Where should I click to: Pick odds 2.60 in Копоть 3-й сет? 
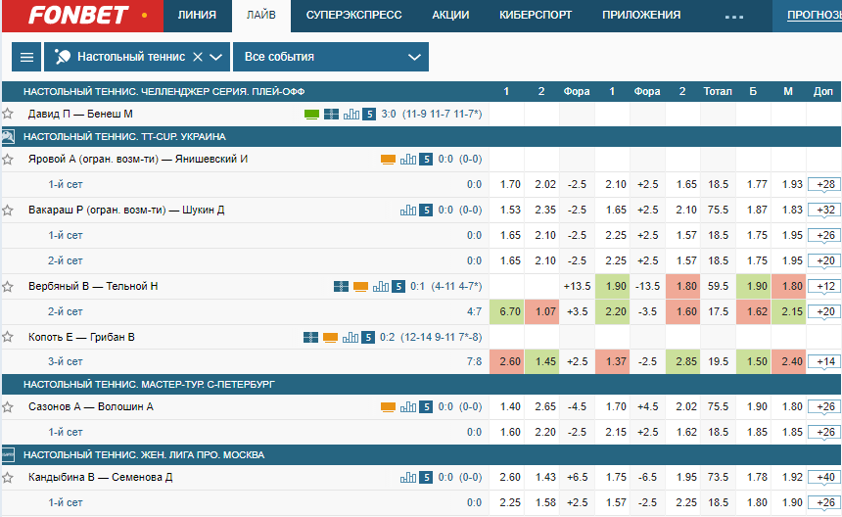click(507, 362)
